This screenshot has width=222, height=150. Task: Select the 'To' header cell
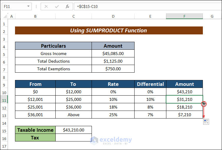(x=74, y=84)
